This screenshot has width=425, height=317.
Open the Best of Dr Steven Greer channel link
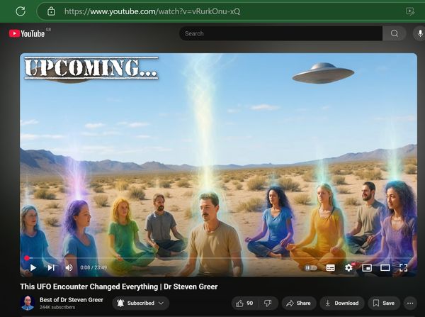click(72, 300)
